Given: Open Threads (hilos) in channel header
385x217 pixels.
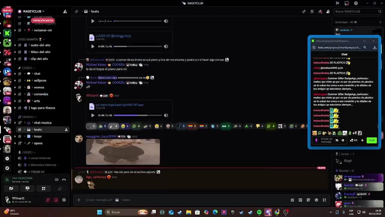Looking at the screenshot, I should click(304, 11).
